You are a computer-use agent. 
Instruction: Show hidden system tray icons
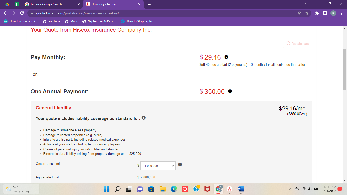point(291,189)
